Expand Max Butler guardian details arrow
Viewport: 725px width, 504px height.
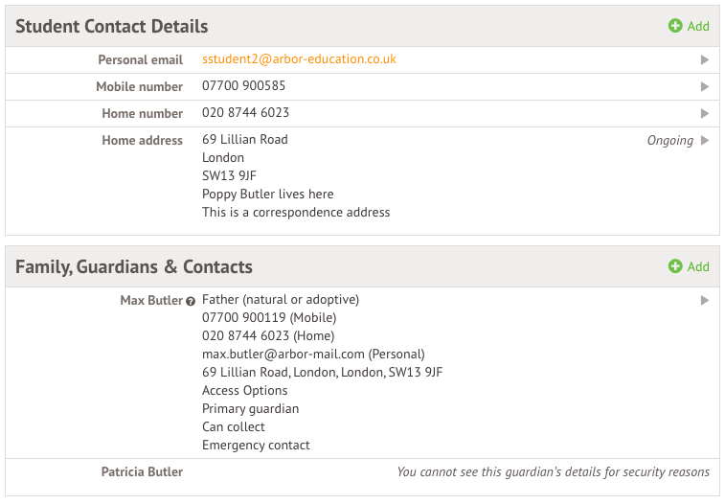705,300
